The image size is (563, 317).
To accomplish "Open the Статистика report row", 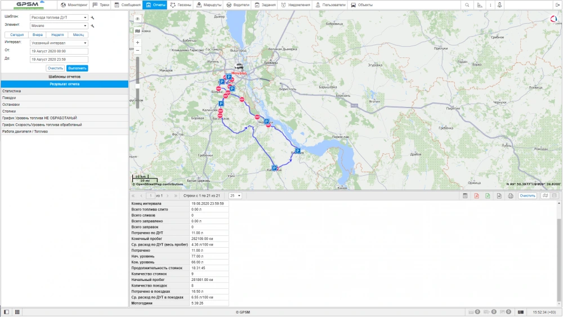I will (x=65, y=91).
